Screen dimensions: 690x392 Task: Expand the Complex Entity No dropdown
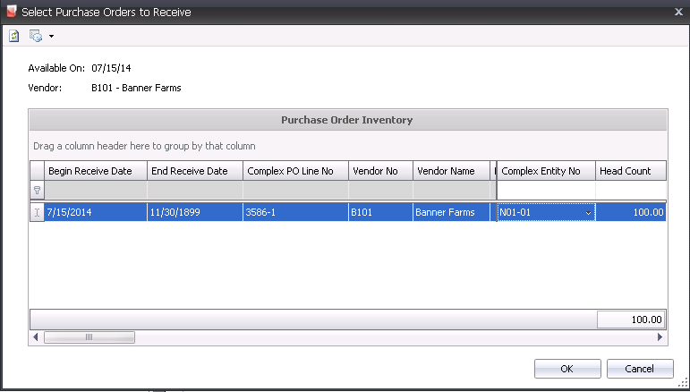[x=588, y=213]
